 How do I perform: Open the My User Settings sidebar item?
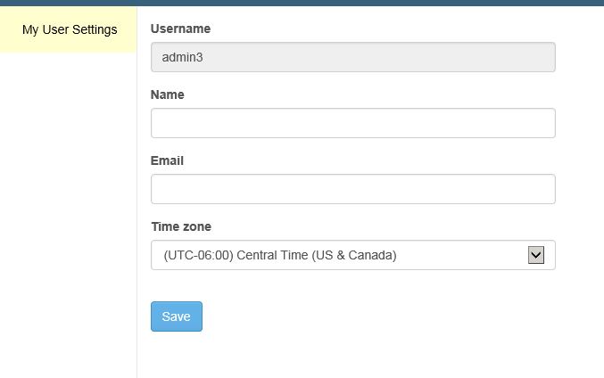pyautogui.click(x=70, y=29)
